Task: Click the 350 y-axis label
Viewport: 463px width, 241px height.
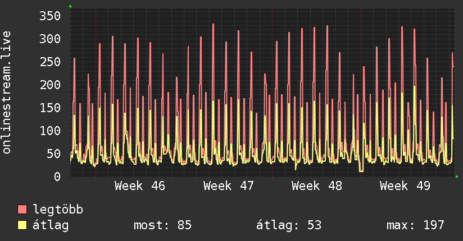Action: 50,16
